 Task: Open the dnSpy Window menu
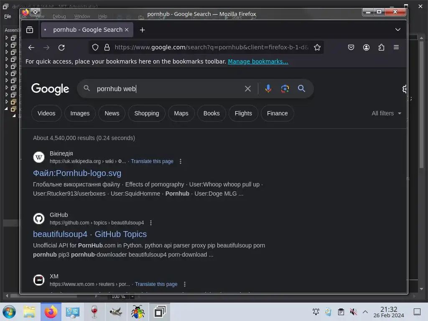[x=82, y=16]
